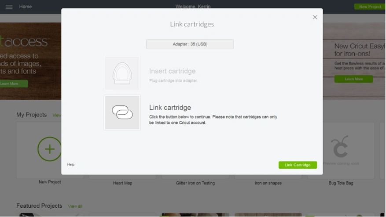Viewport: 386px width, 217px height.
Task: Select the Heart Map project label
Action: (x=123, y=183)
